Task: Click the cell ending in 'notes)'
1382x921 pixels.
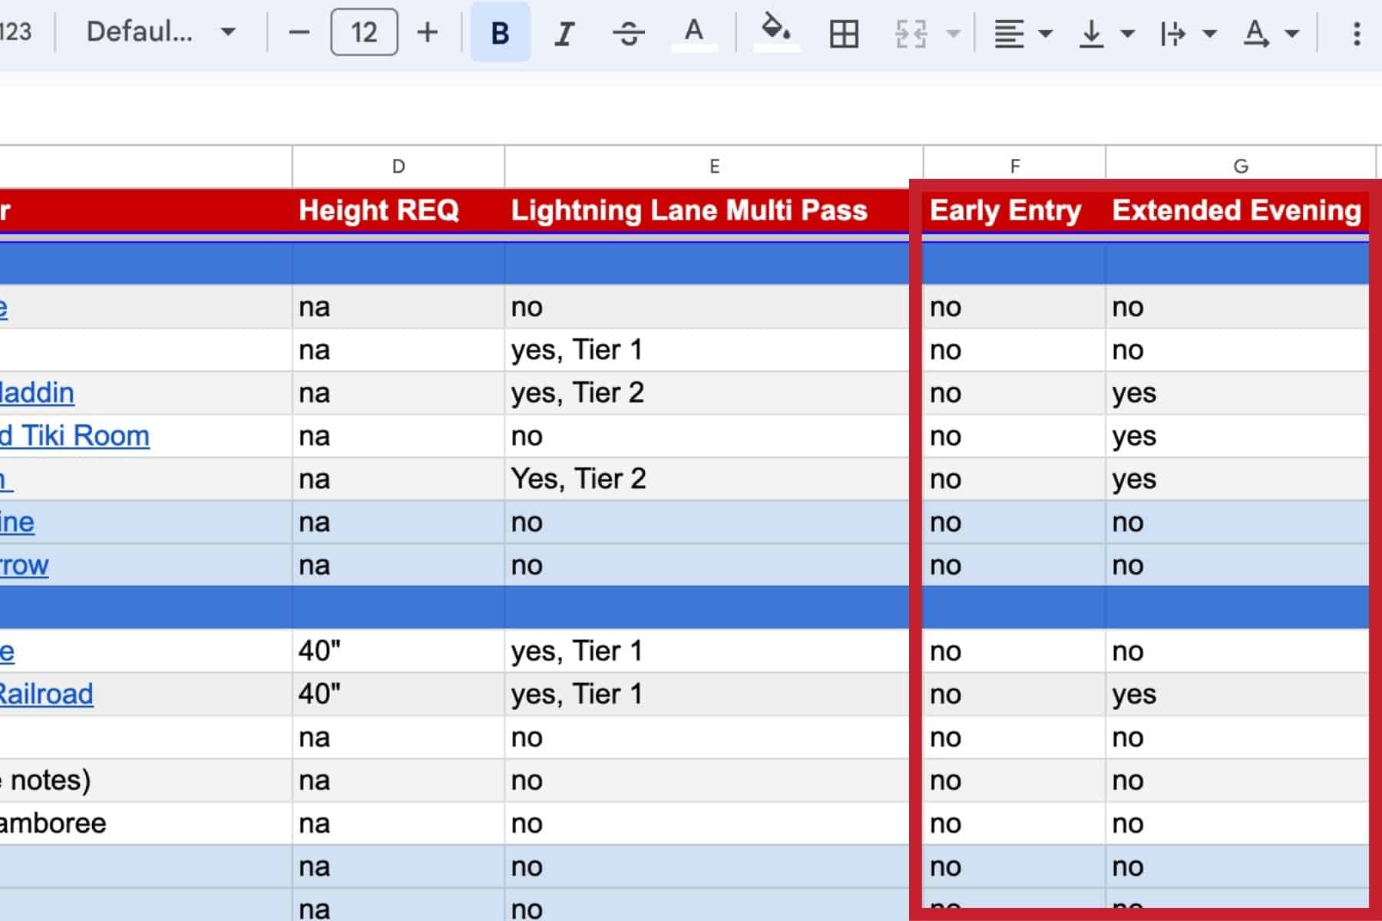Action: point(146,781)
